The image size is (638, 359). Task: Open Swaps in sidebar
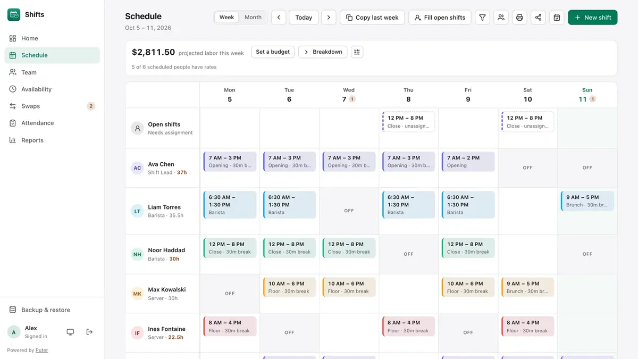click(52, 106)
